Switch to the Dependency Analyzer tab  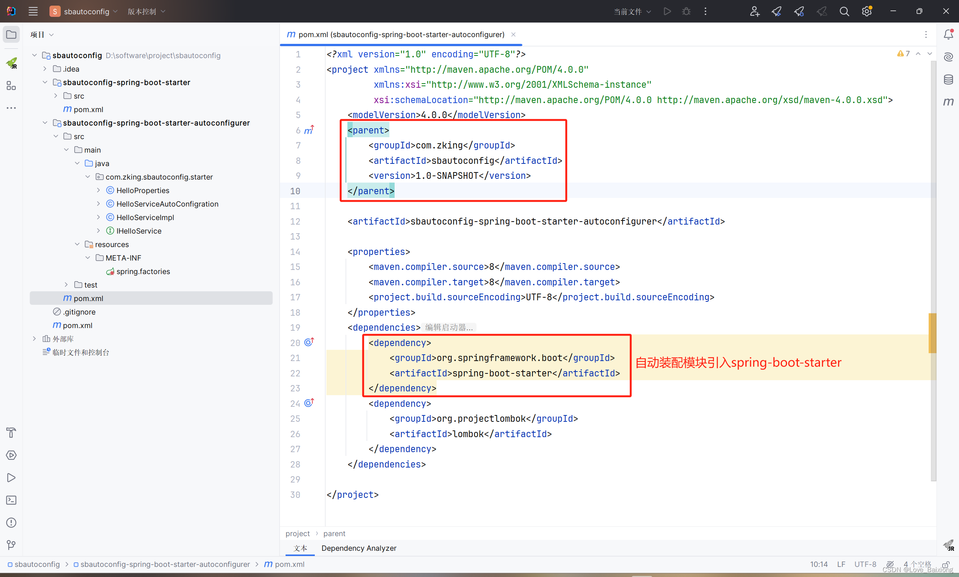click(x=358, y=548)
